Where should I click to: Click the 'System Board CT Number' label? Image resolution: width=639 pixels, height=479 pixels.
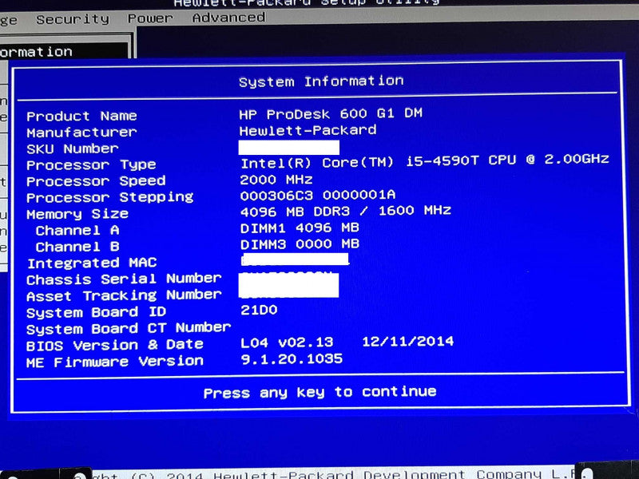[129, 328]
